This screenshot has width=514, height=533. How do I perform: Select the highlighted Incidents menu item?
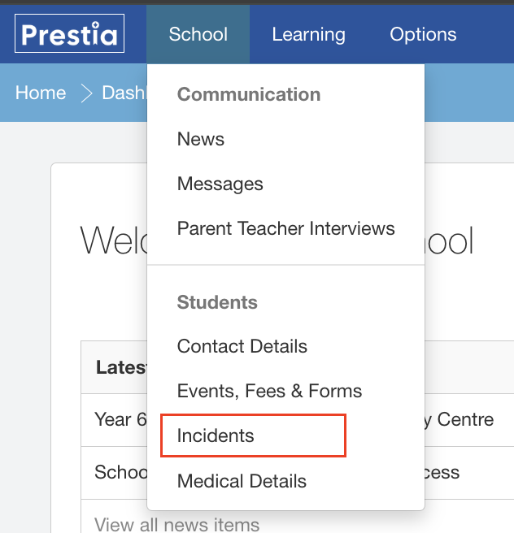click(x=254, y=435)
